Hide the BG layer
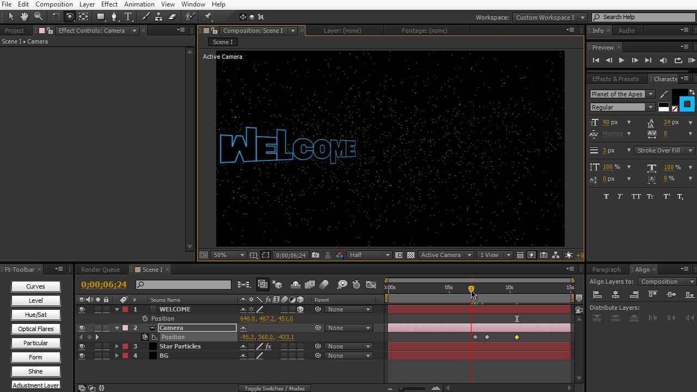 (x=82, y=356)
